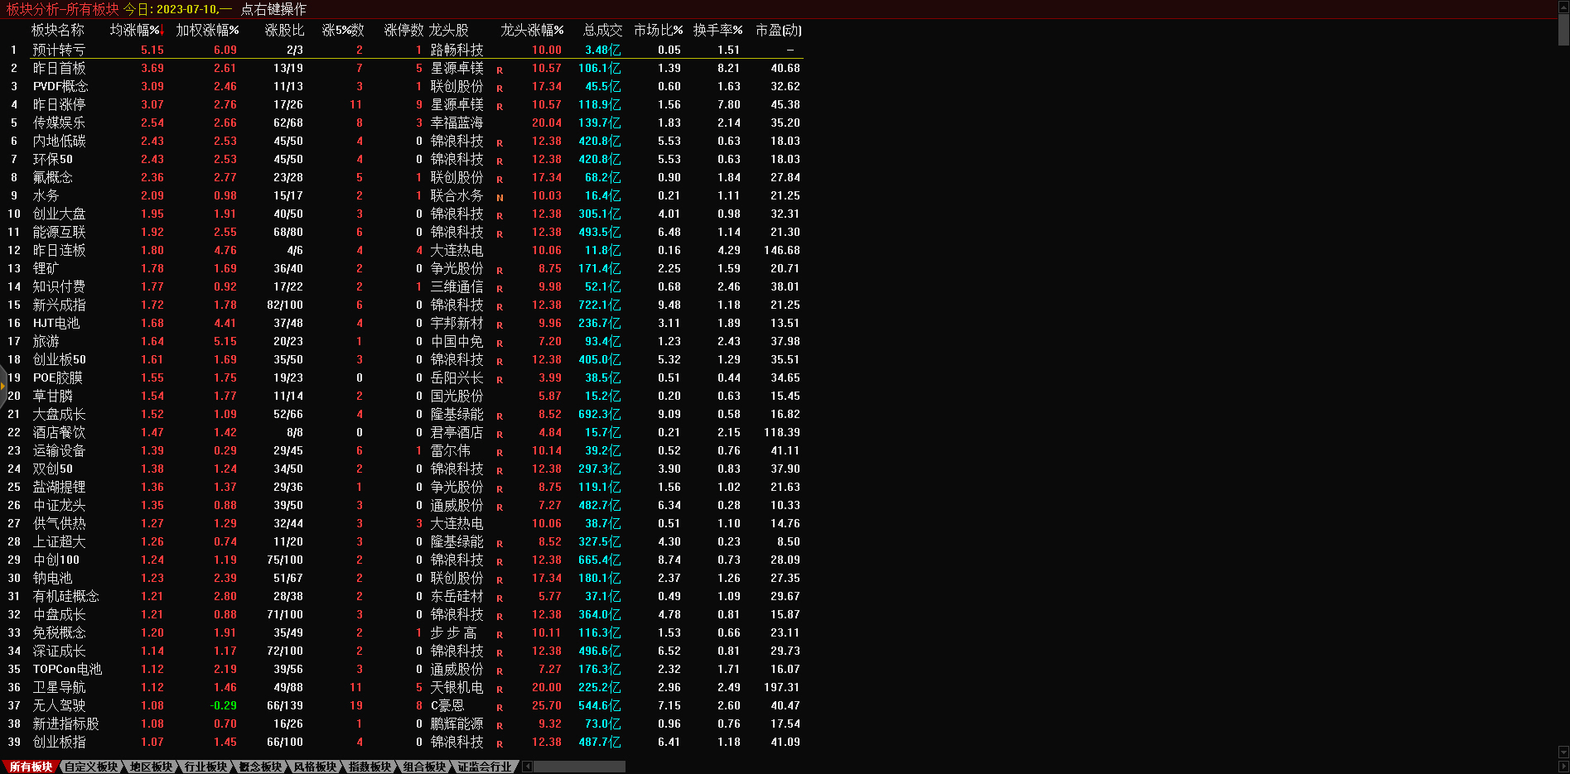The height and width of the screenshot is (774, 1570).
Task: Sort by 均涨幅% column header
Action: (x=136, y=30)
